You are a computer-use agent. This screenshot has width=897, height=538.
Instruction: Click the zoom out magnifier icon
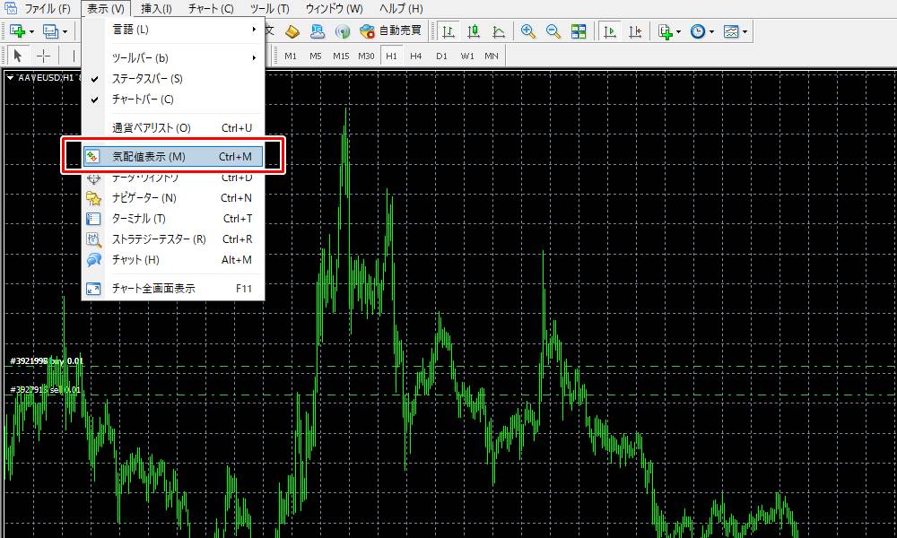tap(553, 31)
